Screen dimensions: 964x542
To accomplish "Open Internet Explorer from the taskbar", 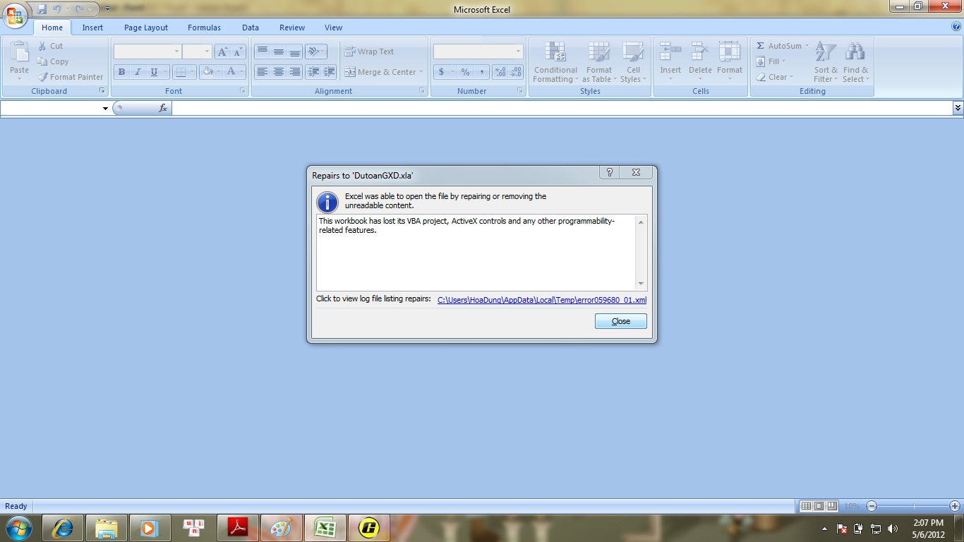I will tap(63, 528).
